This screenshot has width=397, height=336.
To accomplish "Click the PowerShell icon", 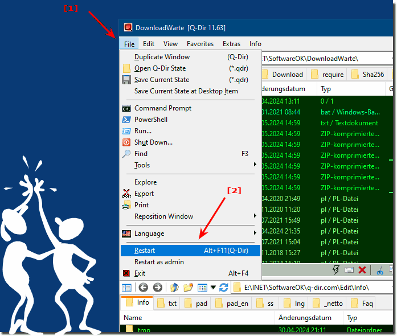I will pos(126,120).
